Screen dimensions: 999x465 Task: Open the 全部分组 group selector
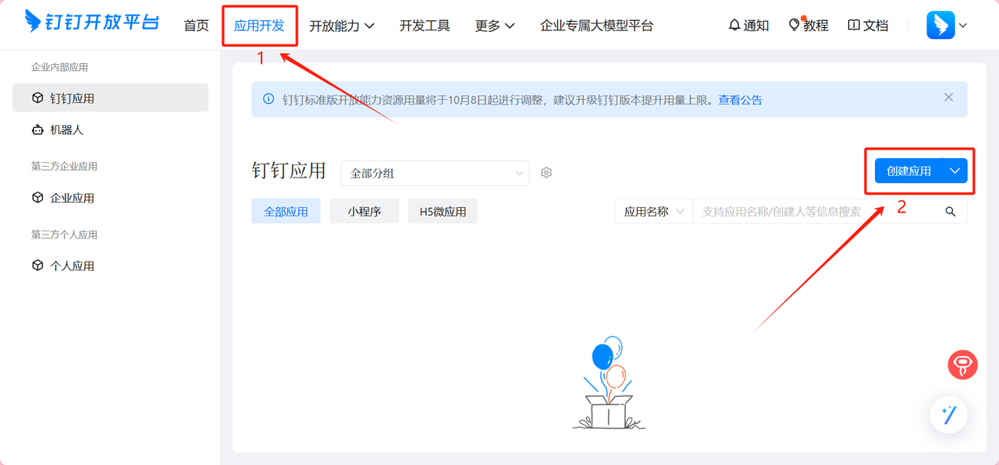tap(435, 173)
